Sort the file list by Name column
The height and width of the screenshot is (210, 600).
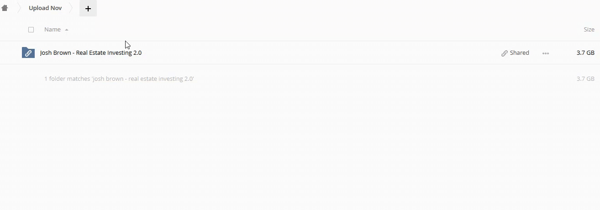pos(53,30)
